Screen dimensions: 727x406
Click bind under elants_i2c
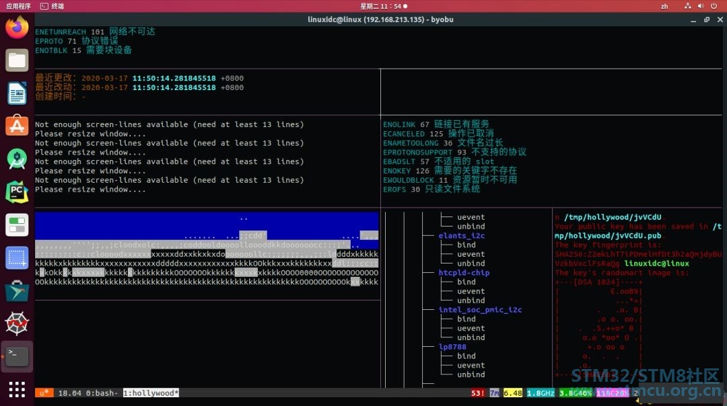(466, 245)
